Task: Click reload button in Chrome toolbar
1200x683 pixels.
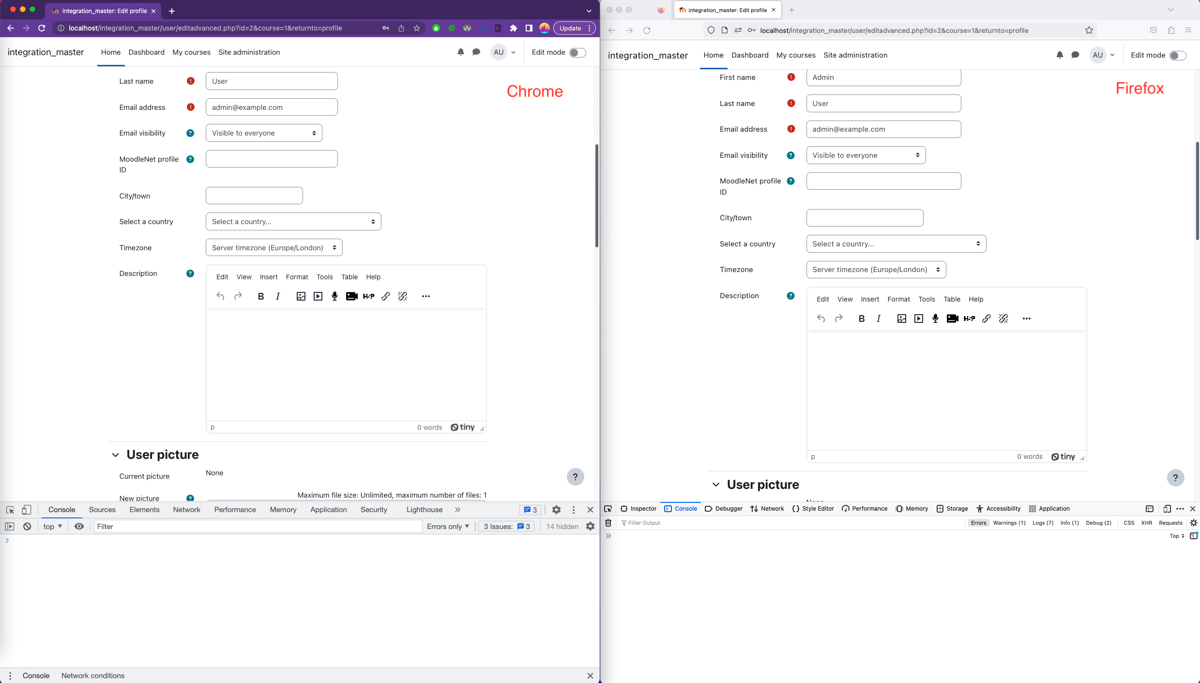Action: point(42,28)
